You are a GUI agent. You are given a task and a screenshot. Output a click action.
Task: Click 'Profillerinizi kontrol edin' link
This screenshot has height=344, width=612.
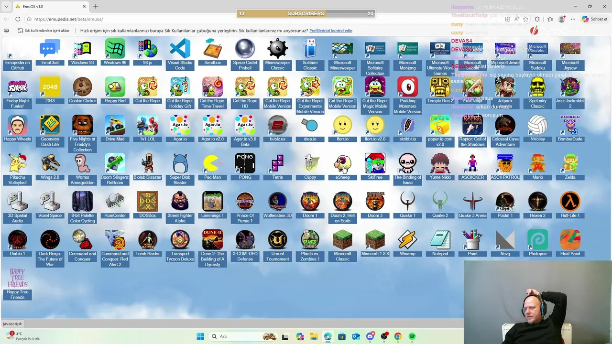[x=331, y=31]
